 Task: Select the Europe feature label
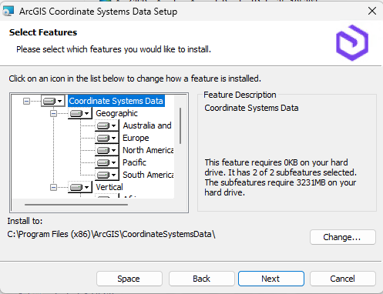(136, 138)
